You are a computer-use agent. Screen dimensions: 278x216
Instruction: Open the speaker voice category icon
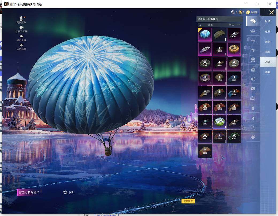coord(253,79)
